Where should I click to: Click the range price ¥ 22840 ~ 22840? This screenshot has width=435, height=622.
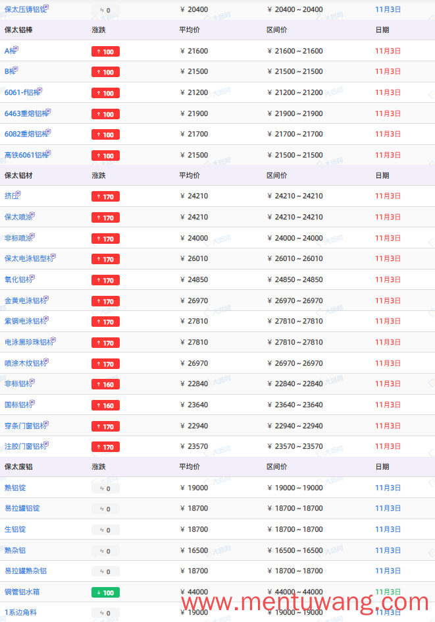coord(295,383)
